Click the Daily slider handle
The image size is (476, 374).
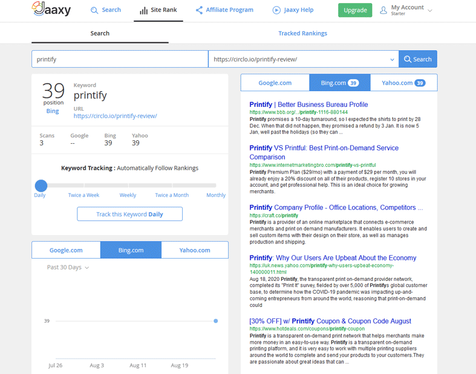(41, 185)
